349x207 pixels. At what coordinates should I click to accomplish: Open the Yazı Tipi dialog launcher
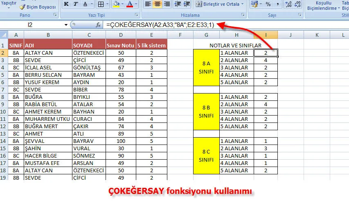137,15
